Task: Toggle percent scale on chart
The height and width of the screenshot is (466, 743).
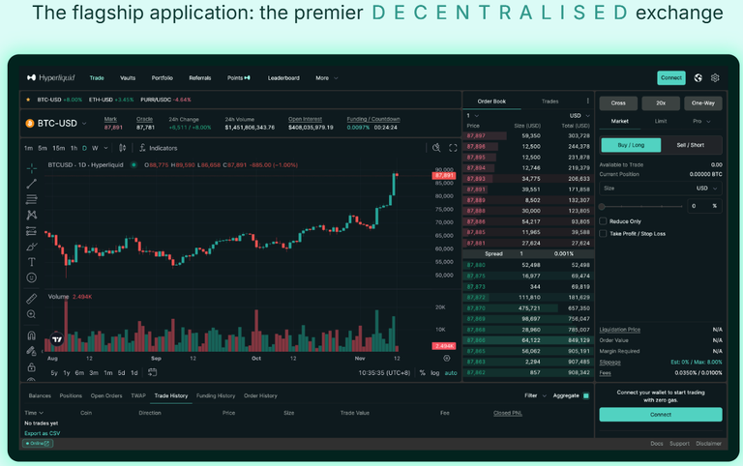Action: pos(422,373)
